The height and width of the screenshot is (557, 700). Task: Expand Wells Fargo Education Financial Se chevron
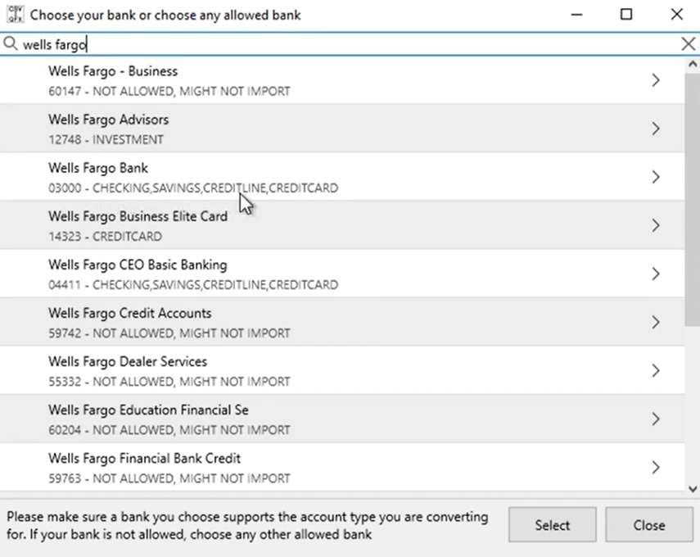coord(655,419)
